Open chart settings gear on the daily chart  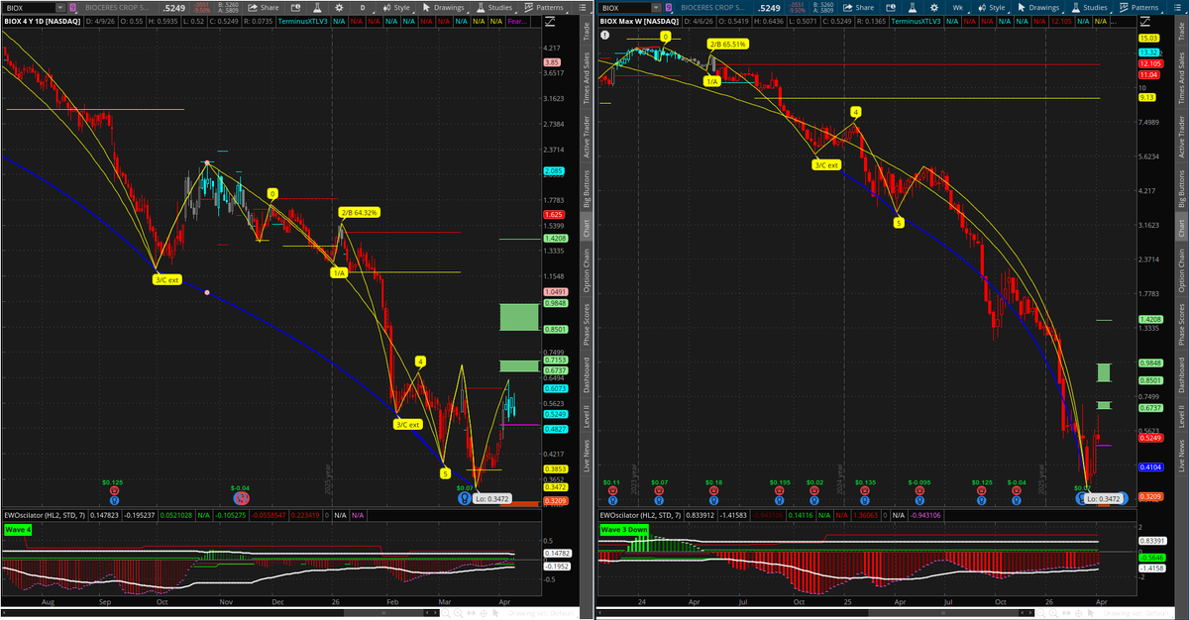pos(339,8)
